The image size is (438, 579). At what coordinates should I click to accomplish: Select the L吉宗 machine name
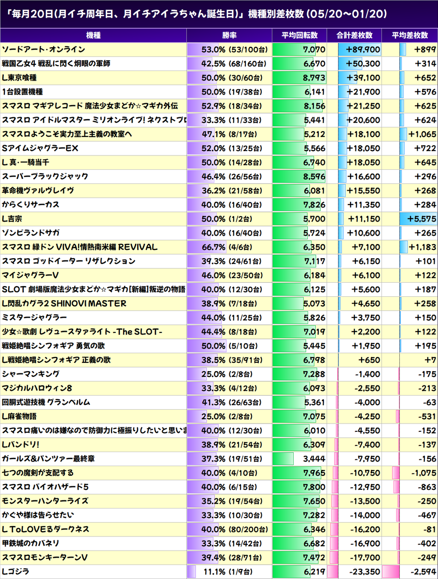[x=12, y=219]
